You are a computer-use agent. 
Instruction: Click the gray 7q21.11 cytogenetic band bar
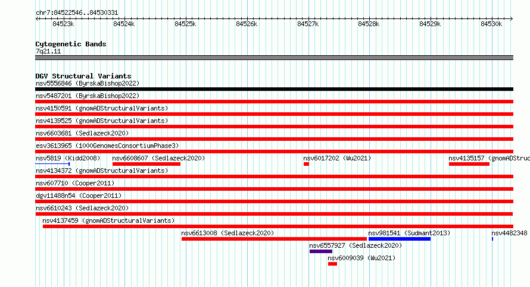tap(274, 58)
